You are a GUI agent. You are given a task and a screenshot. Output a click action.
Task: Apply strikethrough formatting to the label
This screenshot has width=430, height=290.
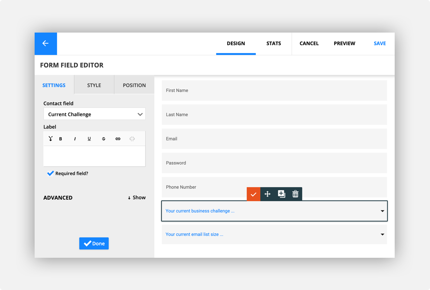[104, 138]
